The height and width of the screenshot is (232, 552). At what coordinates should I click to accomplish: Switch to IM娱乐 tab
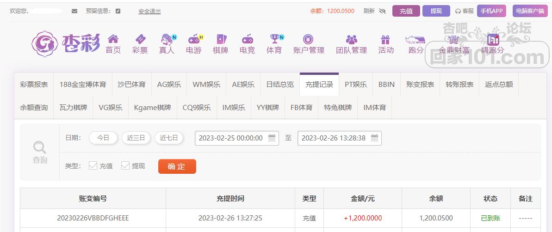pos(234,108)
